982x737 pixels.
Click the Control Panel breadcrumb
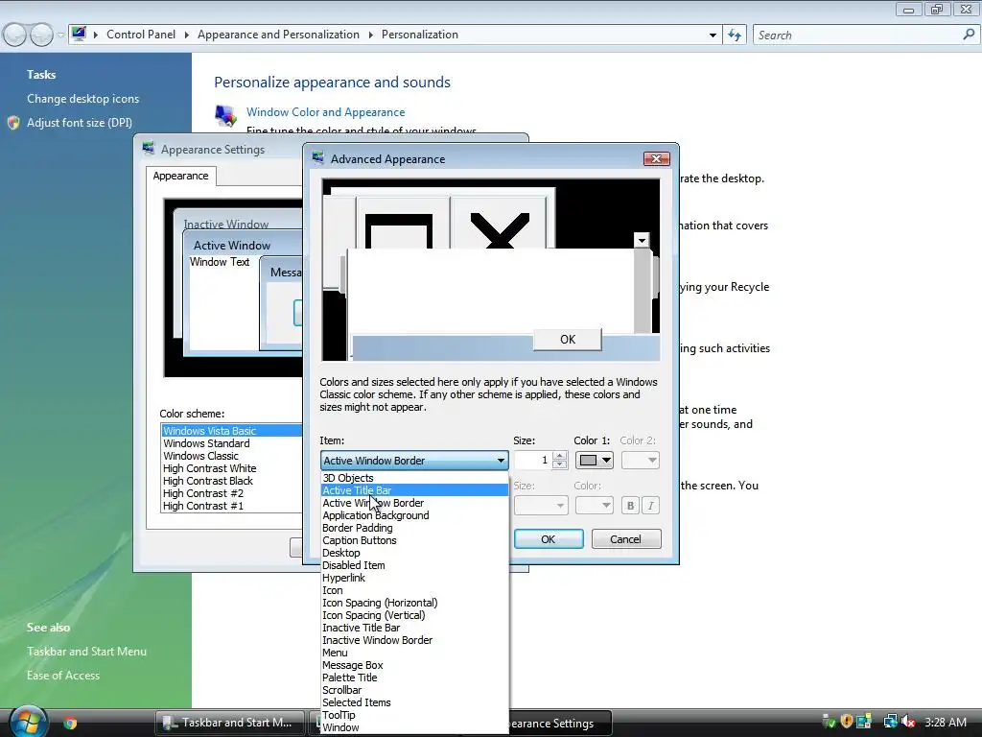coord(141,35)
